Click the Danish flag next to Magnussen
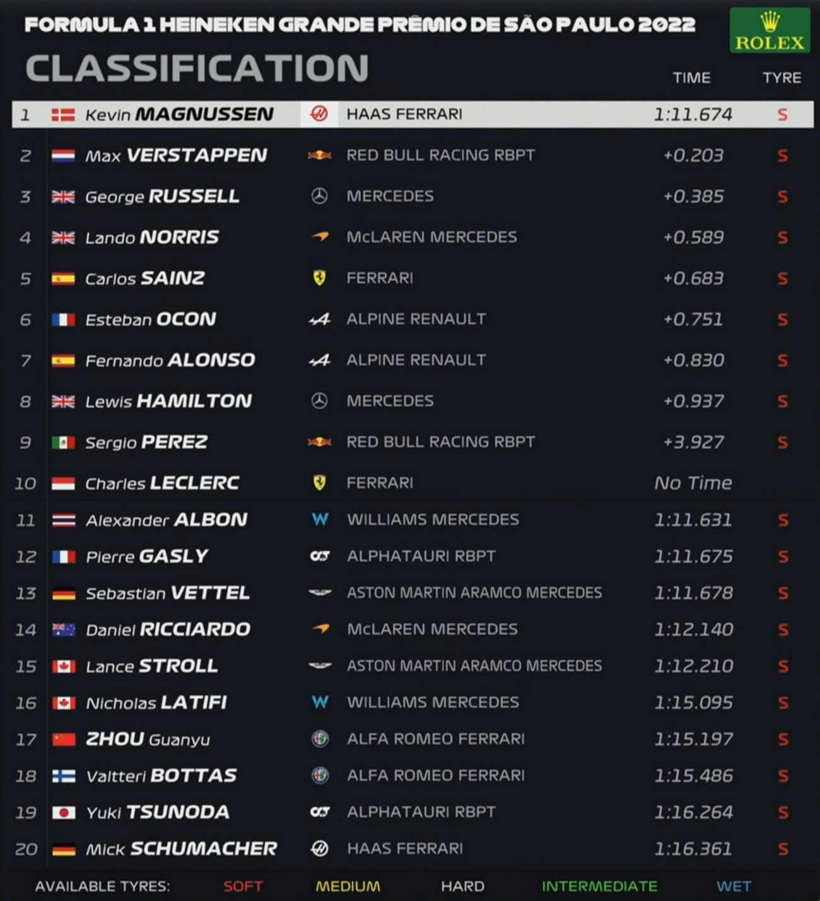The image size is (820, 901). pyautogui.click(x=63, y=115)
